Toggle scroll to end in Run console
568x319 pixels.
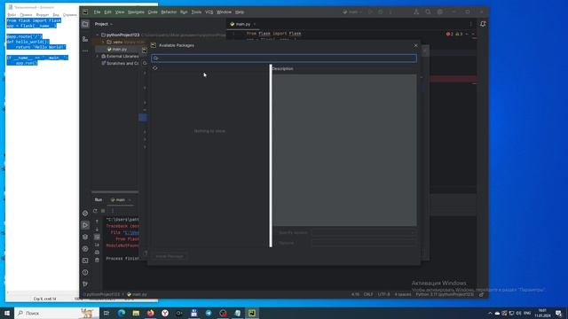[97, 245]
